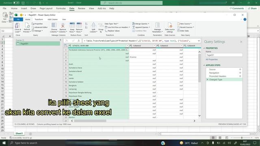
Task: Click Remove Columns icon
Action: (x=63, y=25)
